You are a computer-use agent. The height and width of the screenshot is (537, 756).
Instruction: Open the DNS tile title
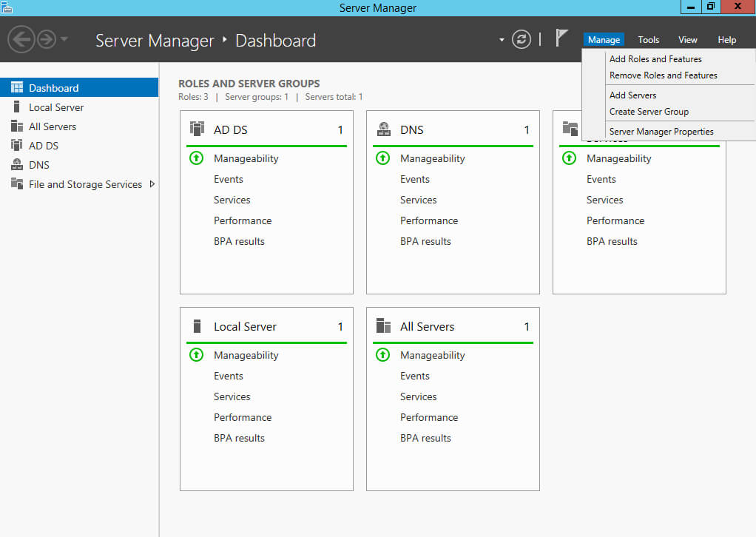click(x=412, y=129)
